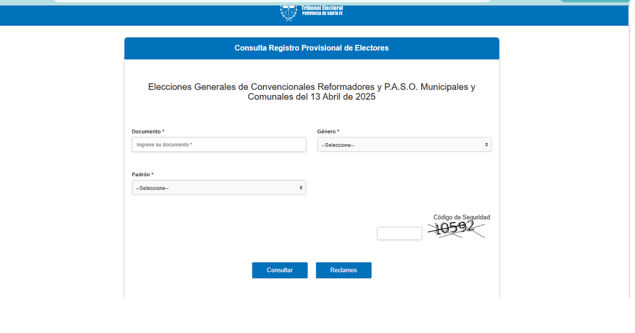Click the Código de Seguridad label
Image resolution: width=635 pixels, height=333 pixels.
(461, 217)
